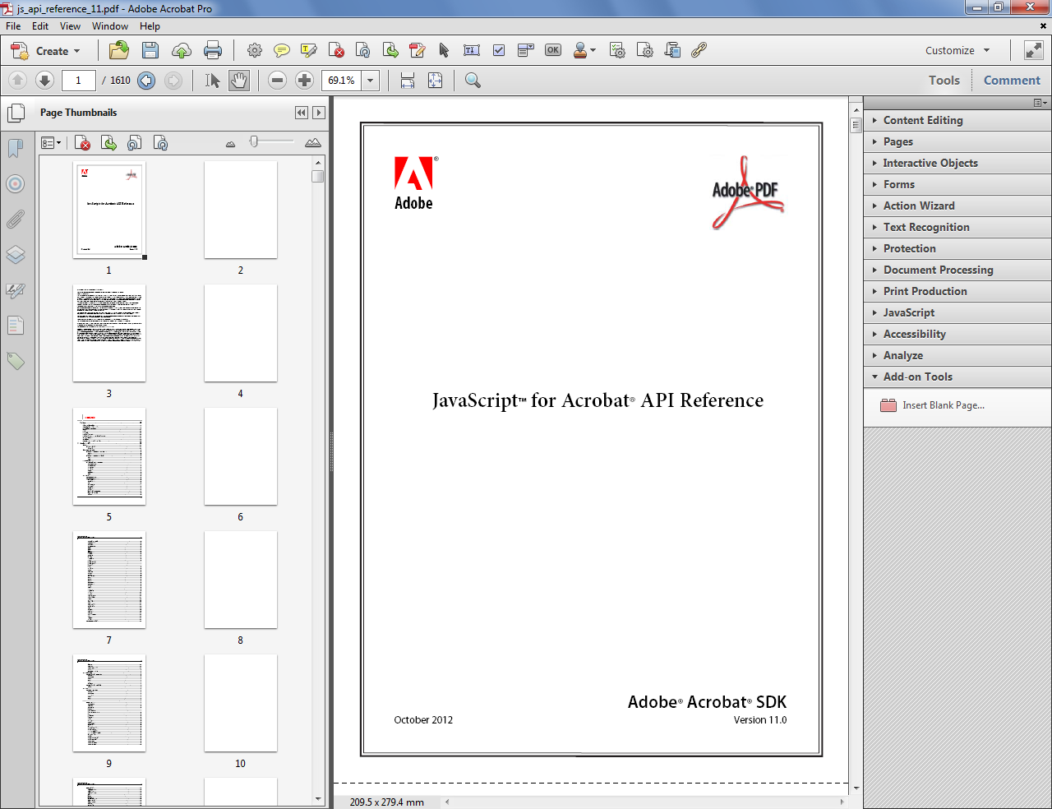
Task: Open the Attachments panel
Action: [x=16, y=219]
